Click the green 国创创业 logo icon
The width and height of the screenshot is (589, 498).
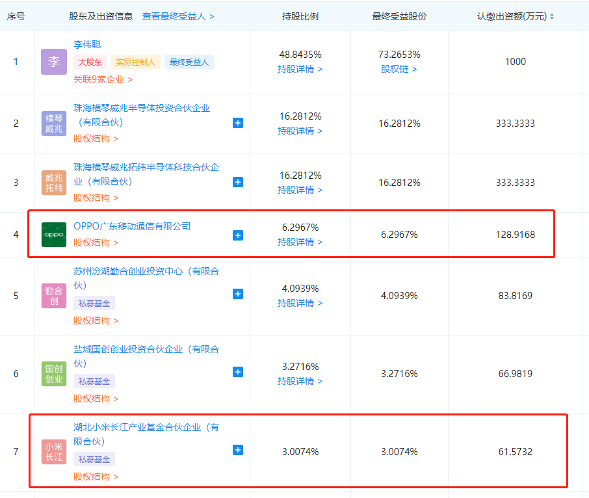click(x=53, y=374)
